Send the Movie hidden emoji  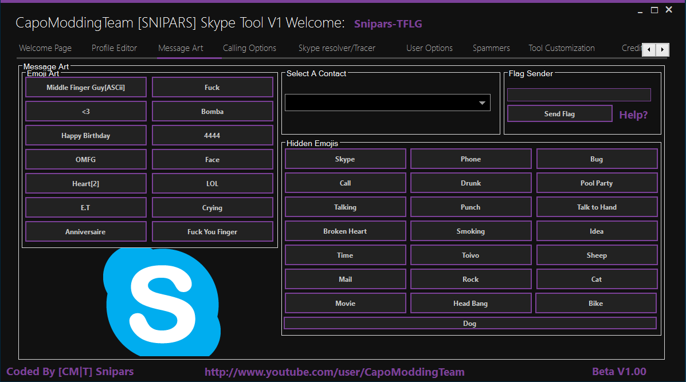coord(345,304)
